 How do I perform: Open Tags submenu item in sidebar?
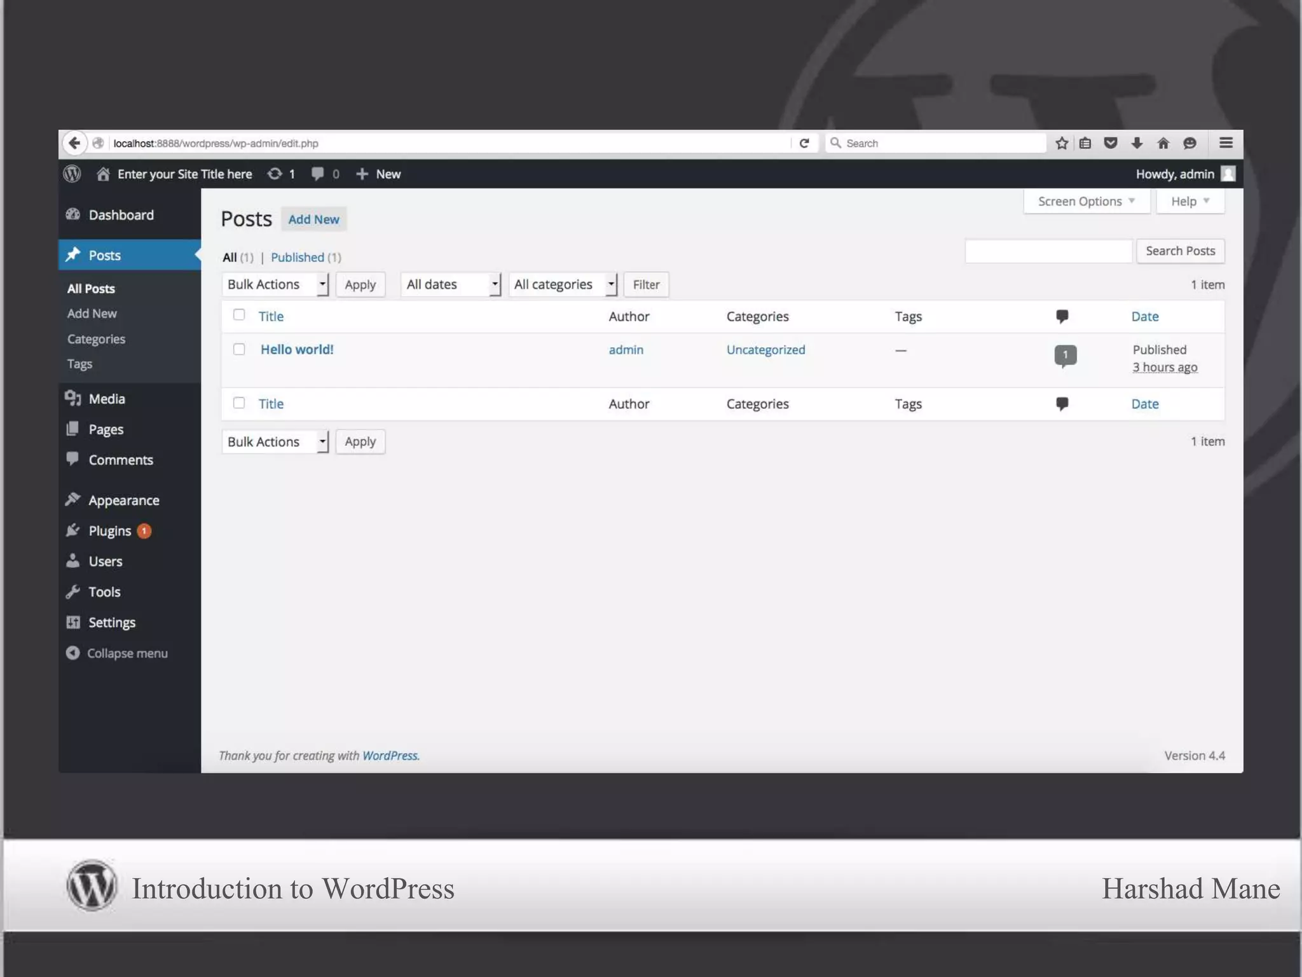click(79, 364)
